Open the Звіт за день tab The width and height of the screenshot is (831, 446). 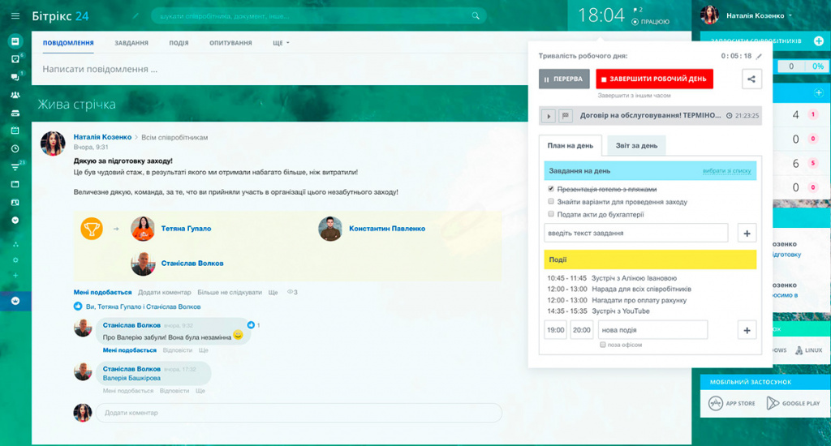(636, 146)
